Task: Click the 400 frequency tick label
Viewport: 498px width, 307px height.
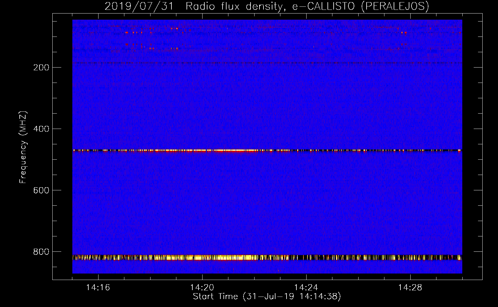Action: [41, 129]
